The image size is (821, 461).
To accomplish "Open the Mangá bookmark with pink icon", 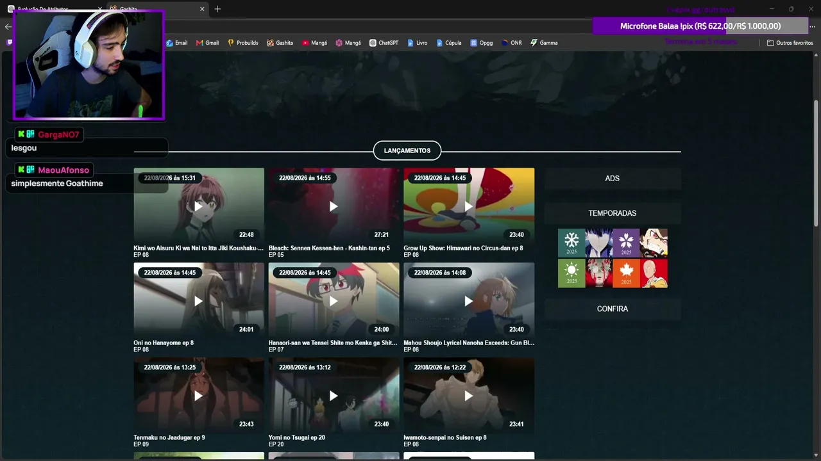I will [348, 43].
